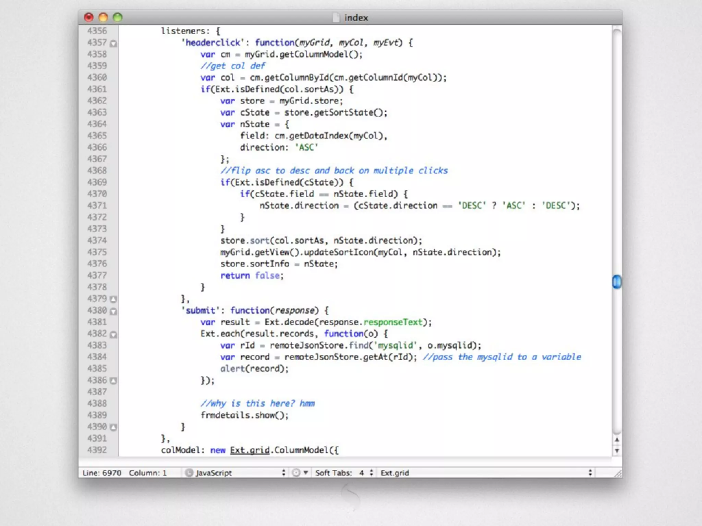Image resolution: width=702 pixels, height=526 pixels.
Task: Click the 'headerclick' string on line 4357
Action: click(x=213, y=43)
